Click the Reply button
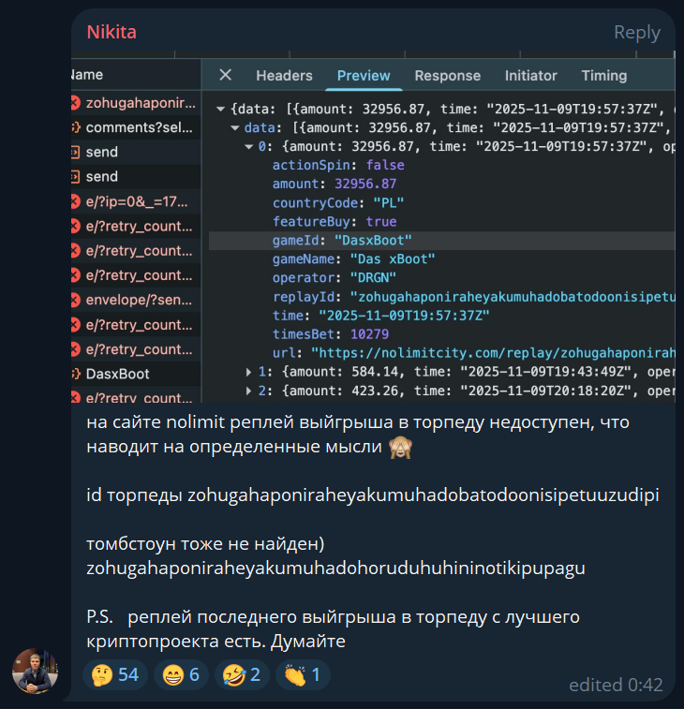 (x=636, y=33)
